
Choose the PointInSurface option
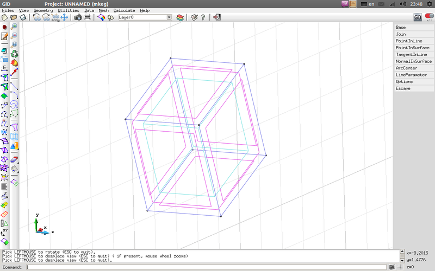tap(414, 48)
